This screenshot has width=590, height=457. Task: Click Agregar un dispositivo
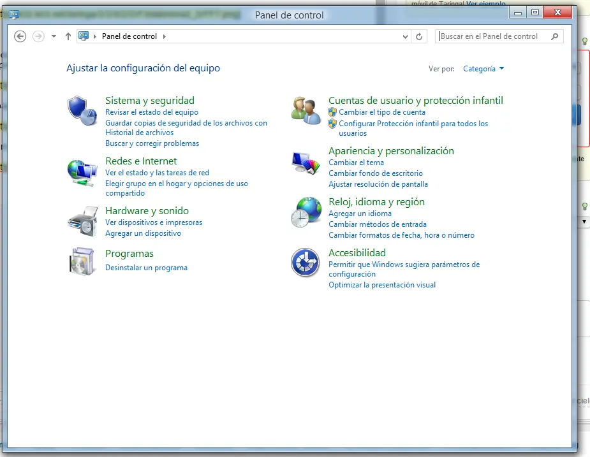pyautogui.click(x=144, y=233)
